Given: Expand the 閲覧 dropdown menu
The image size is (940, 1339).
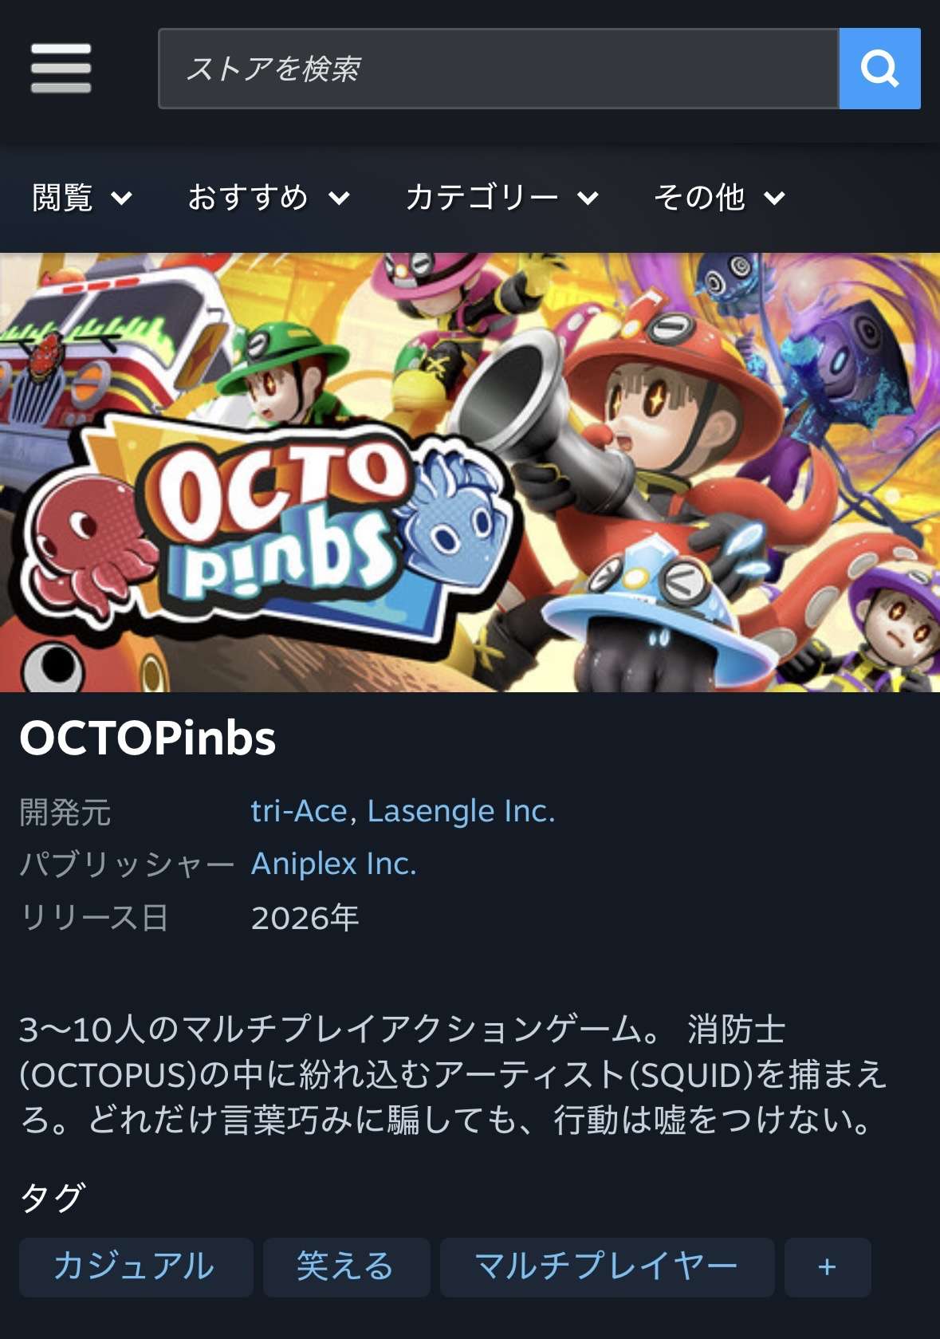Looking at the screenshot, I should (x=82, y=197).
